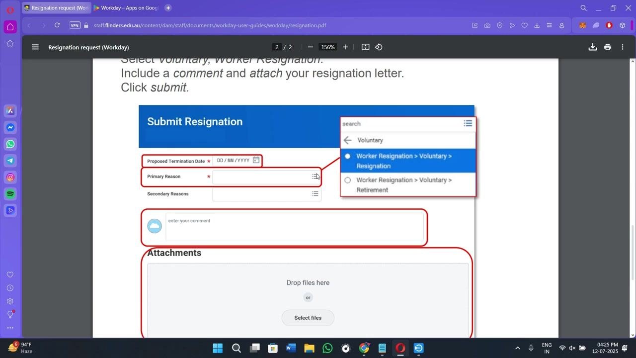Screen dimensions: 636x358
Task: Open Telegram in the Opera sidebar
Action: click(x=10, y=161)
